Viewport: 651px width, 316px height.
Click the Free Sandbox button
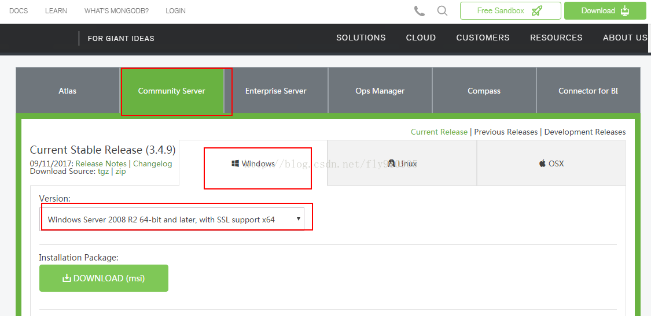tap(510, 11)
